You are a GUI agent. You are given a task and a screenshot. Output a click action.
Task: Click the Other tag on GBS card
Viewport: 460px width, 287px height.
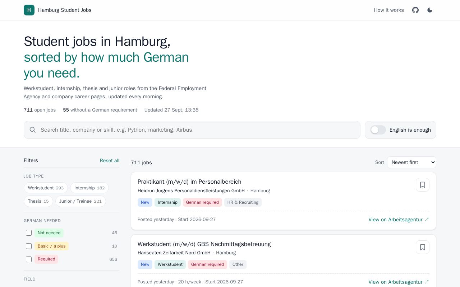pos(238,264)
